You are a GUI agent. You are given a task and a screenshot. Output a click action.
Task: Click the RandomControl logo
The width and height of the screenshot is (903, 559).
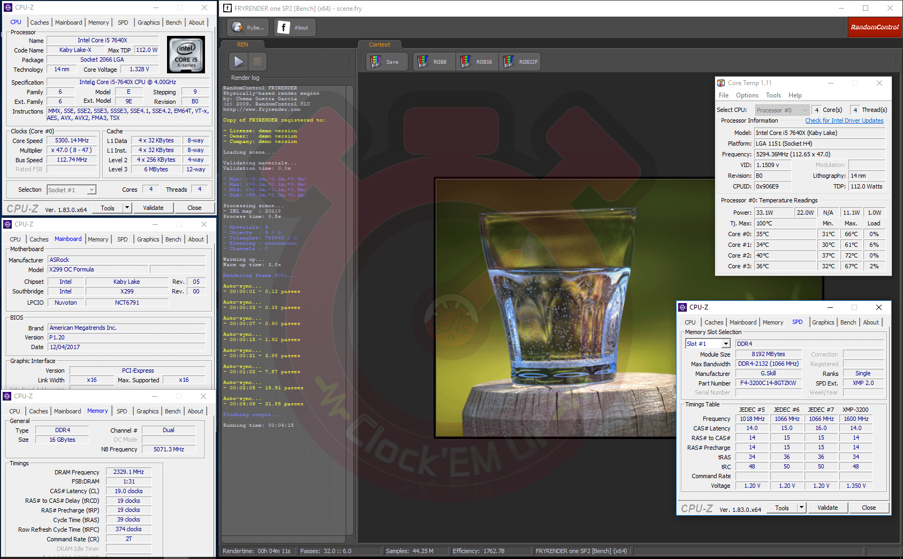coord(875,27)
